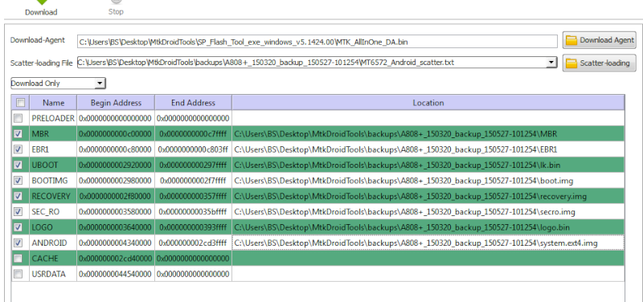Click begin address 0x000000002cd40000 for CACHE
This screenshot has width=643, height=302.
pos(116,259)
